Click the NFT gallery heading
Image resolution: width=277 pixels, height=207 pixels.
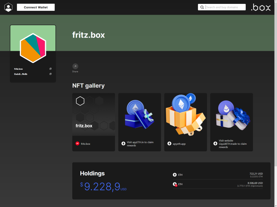(x=89, y=86)
